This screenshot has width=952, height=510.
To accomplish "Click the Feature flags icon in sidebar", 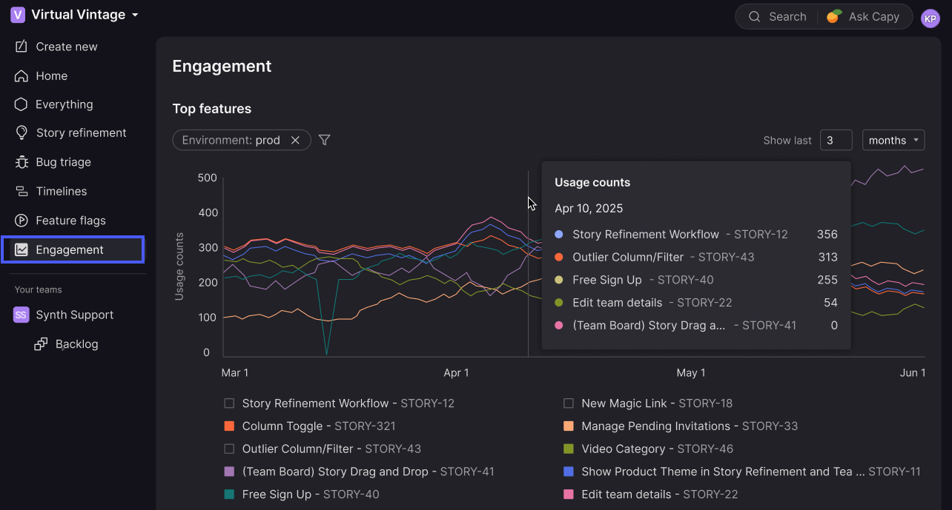I will tap(22, 221).
